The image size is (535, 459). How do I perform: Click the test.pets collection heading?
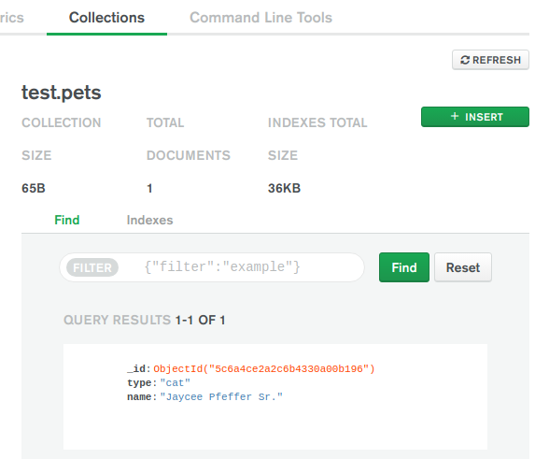point(62,93)
